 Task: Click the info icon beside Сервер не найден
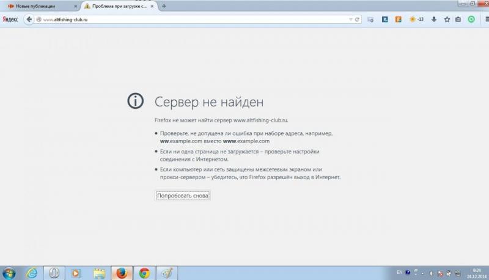135,101
